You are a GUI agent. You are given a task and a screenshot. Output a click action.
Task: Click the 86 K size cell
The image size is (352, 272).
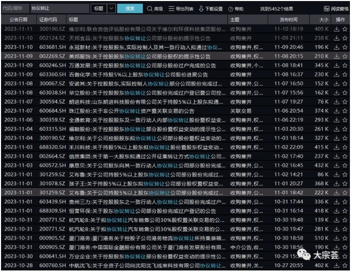(323, 174)
